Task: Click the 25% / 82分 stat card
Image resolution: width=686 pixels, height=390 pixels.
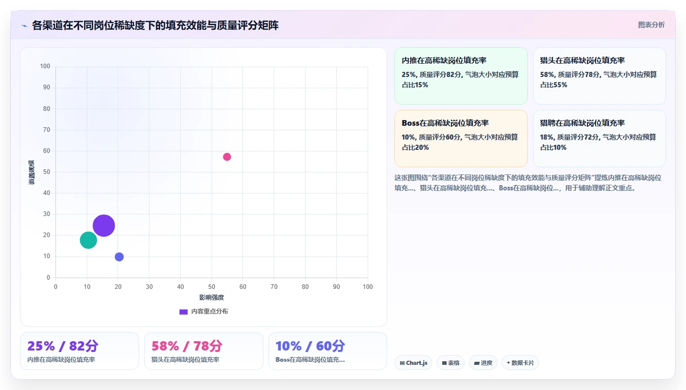Action: [80, 351]
